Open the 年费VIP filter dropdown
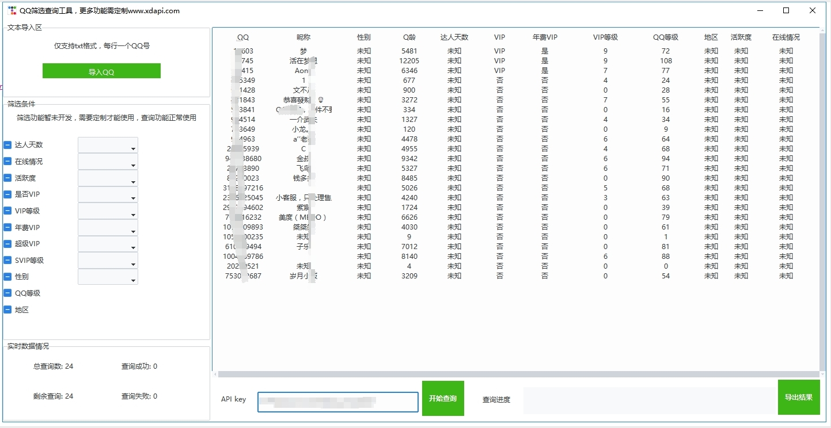Screen dimensions: 831x428 click(108, 227)
